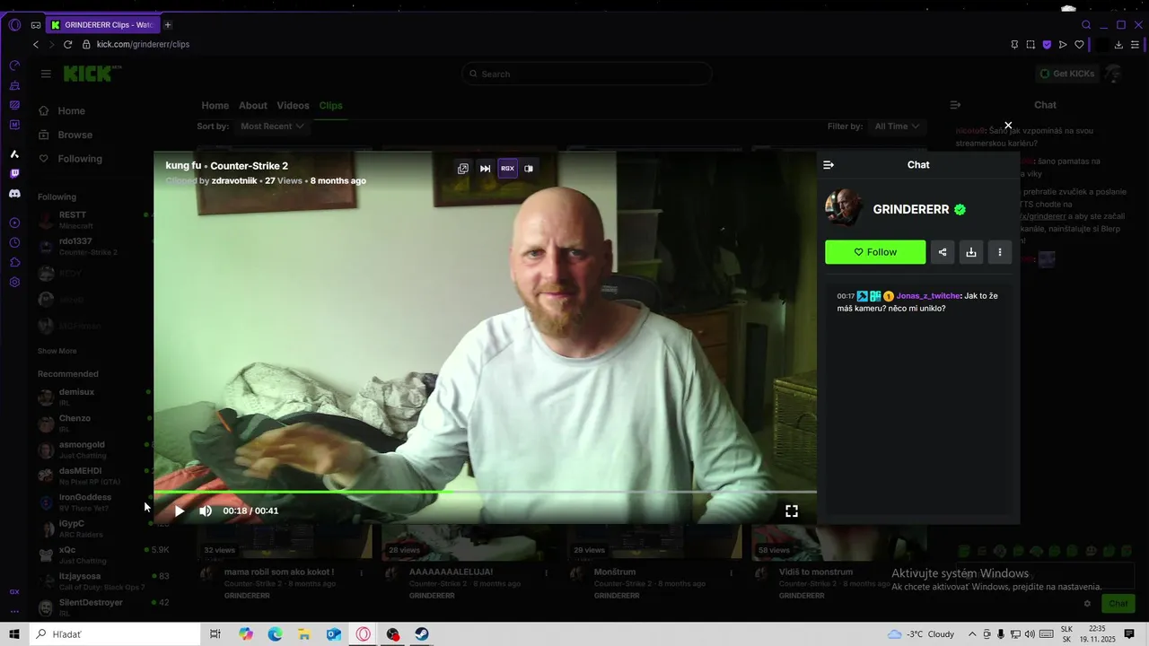
Task: Open mama robil som ako kokot clip
Action: point(278,572)
